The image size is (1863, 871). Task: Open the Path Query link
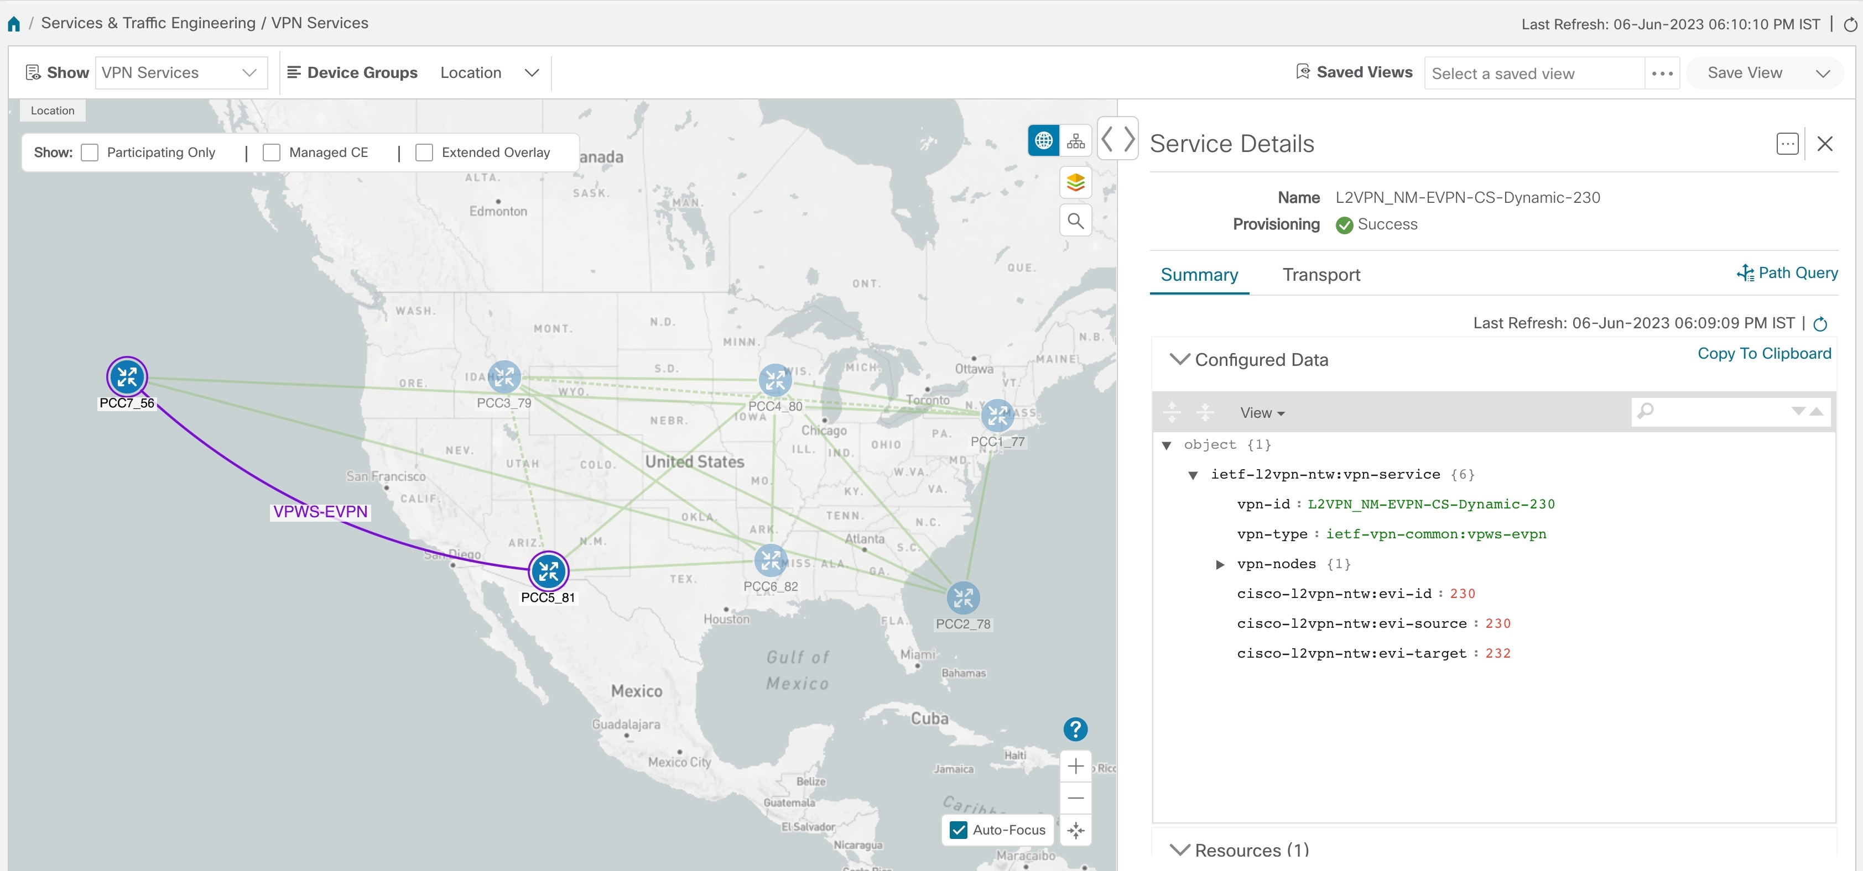[x=1787, y=272]
